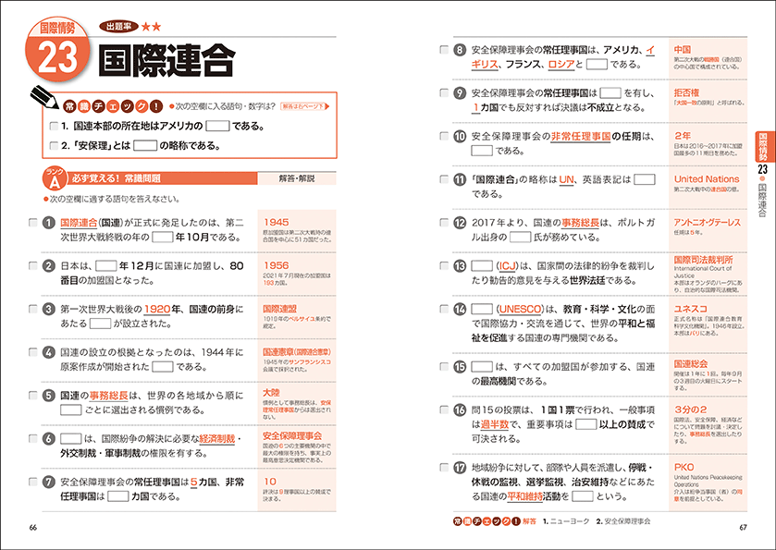Click the blank box in question 1 before 年10月
Image resolution: width=776 pixels, height=550 pixels.
[163, 237]
